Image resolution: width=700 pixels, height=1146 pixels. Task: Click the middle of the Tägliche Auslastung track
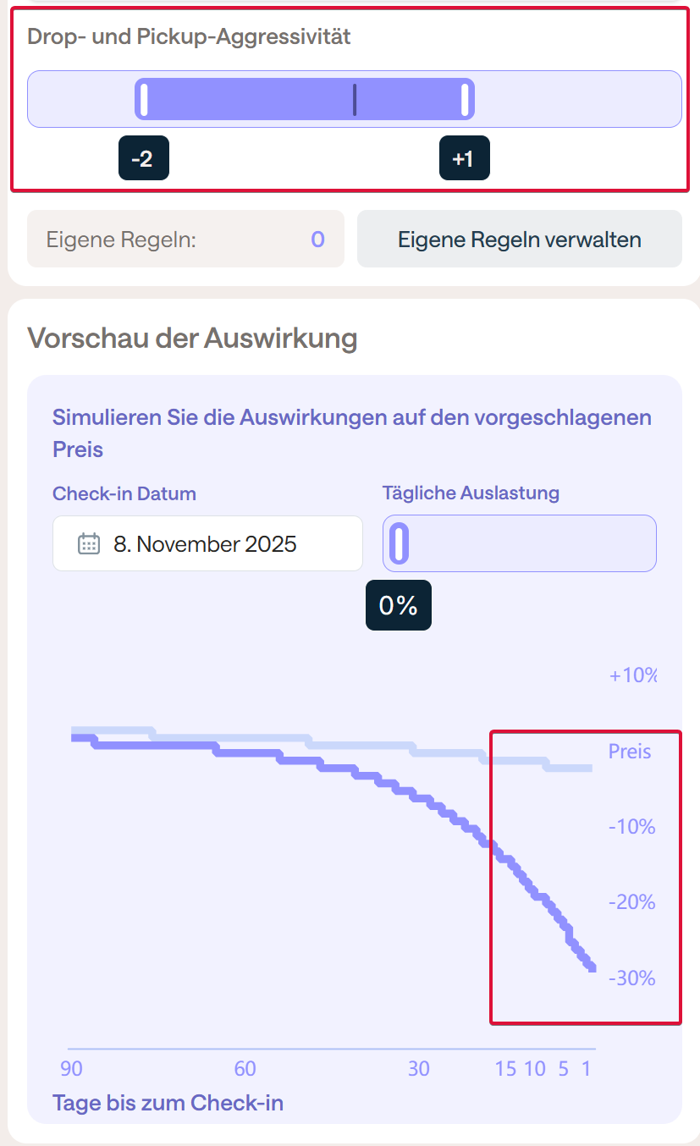pos(520,543)
